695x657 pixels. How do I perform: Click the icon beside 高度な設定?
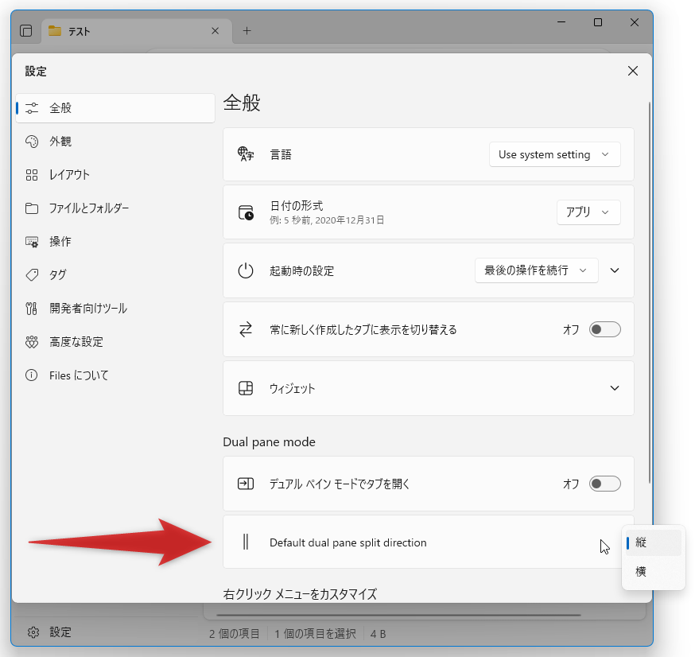click(x=32, y=342)
